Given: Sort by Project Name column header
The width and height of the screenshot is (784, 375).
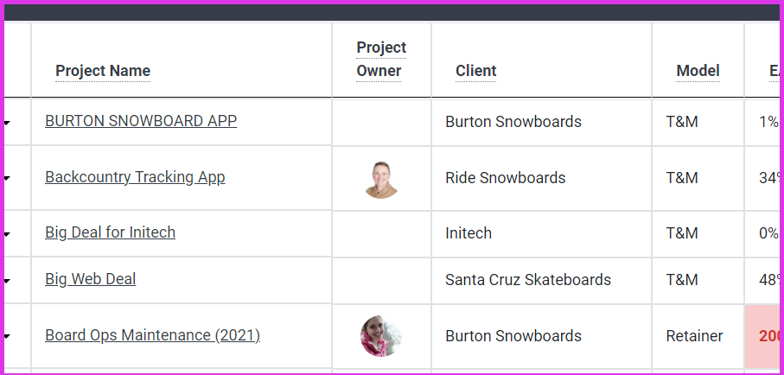Looking at the screenshot, I should pos(103,71).
